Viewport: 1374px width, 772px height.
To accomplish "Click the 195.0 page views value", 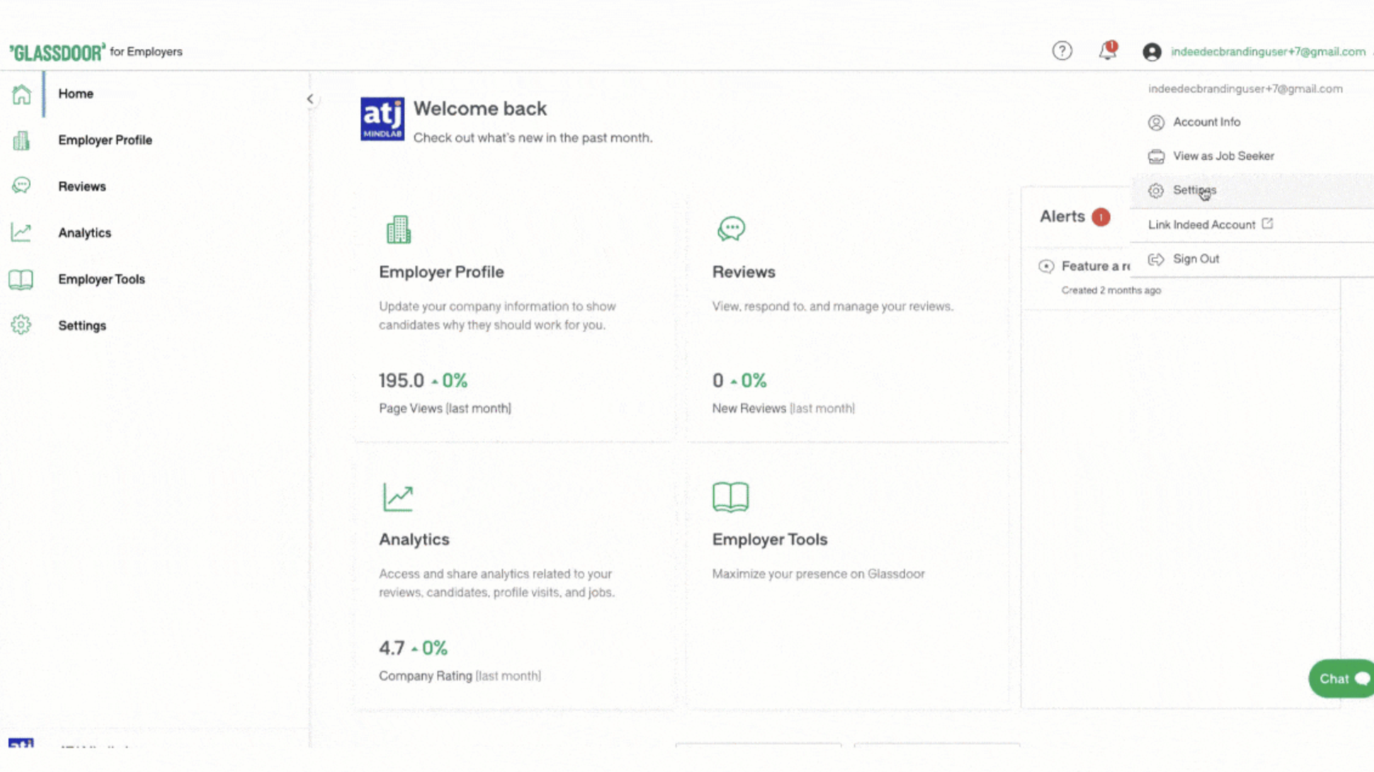I will click(x=402, y=381).
